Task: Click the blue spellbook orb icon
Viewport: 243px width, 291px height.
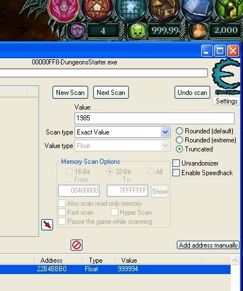Action: [x=197, y=10]
